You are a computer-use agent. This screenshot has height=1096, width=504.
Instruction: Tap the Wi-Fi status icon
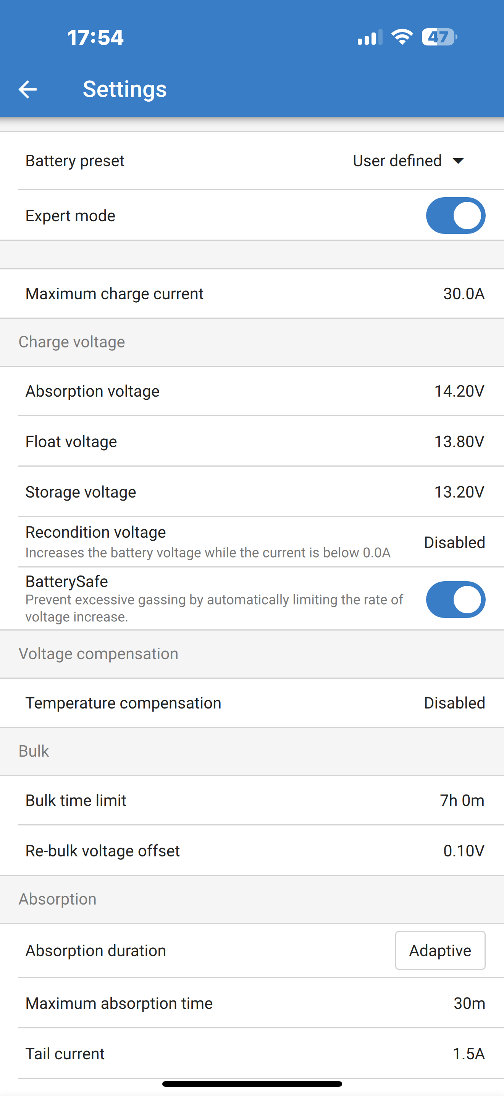tap(402, 37)
